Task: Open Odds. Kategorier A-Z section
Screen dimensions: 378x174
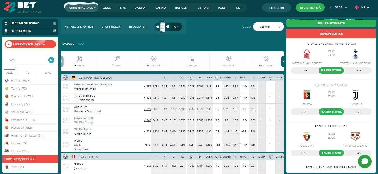Action: pos(30,159)
